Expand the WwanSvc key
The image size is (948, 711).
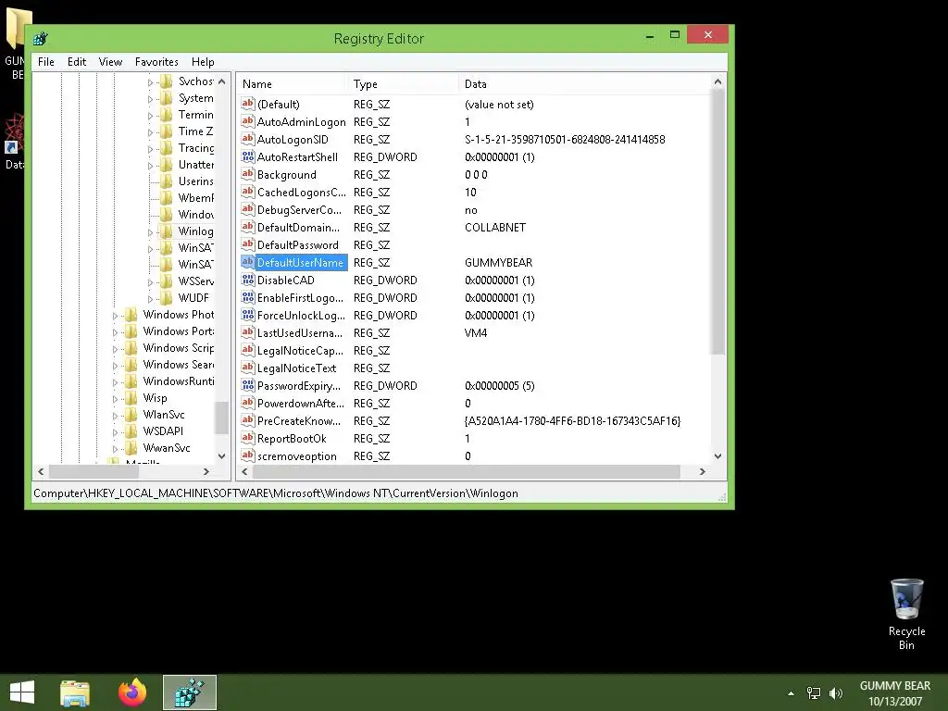tap(115, 449)
